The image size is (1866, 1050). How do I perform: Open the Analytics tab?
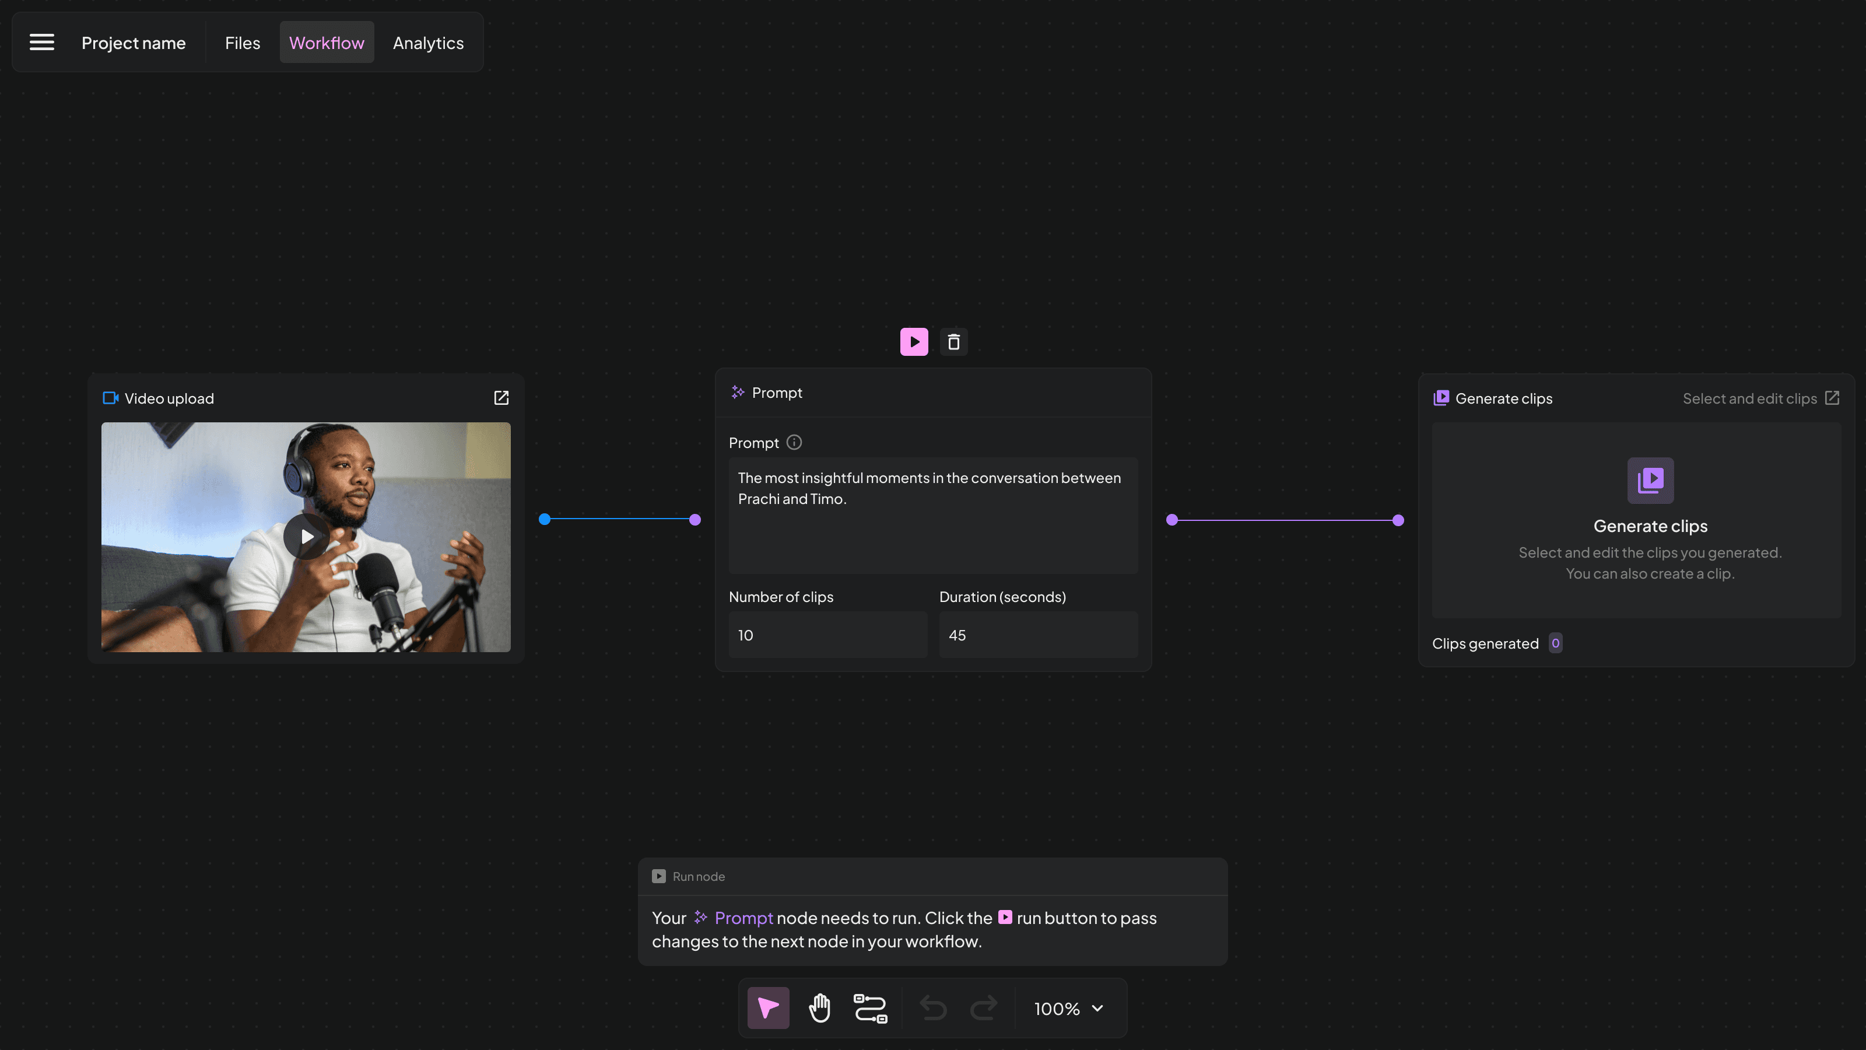pos(428,43)
